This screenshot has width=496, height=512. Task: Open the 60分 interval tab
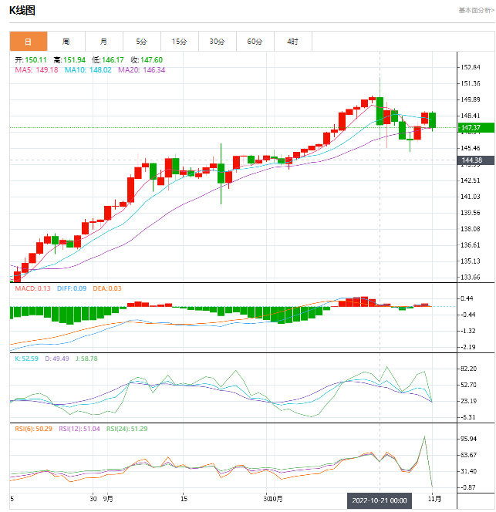[255, 42]
